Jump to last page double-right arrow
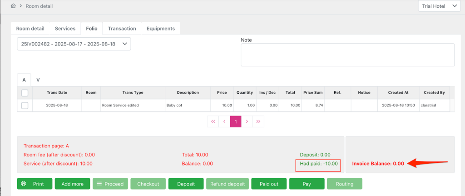This screenshot has height=196, width=465. [258, 122]
